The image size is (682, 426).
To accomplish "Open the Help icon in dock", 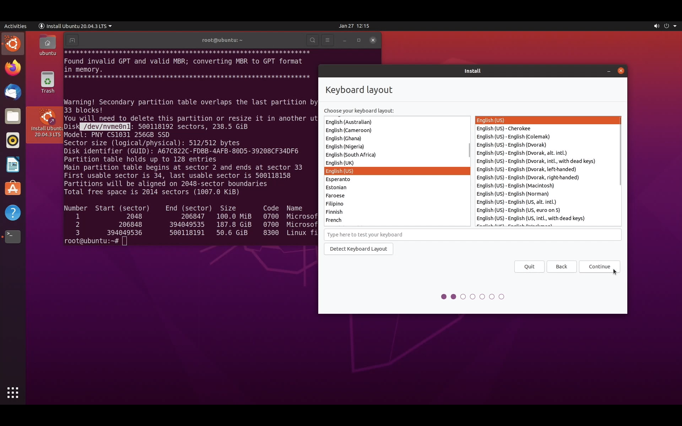I will coord(13,213).
